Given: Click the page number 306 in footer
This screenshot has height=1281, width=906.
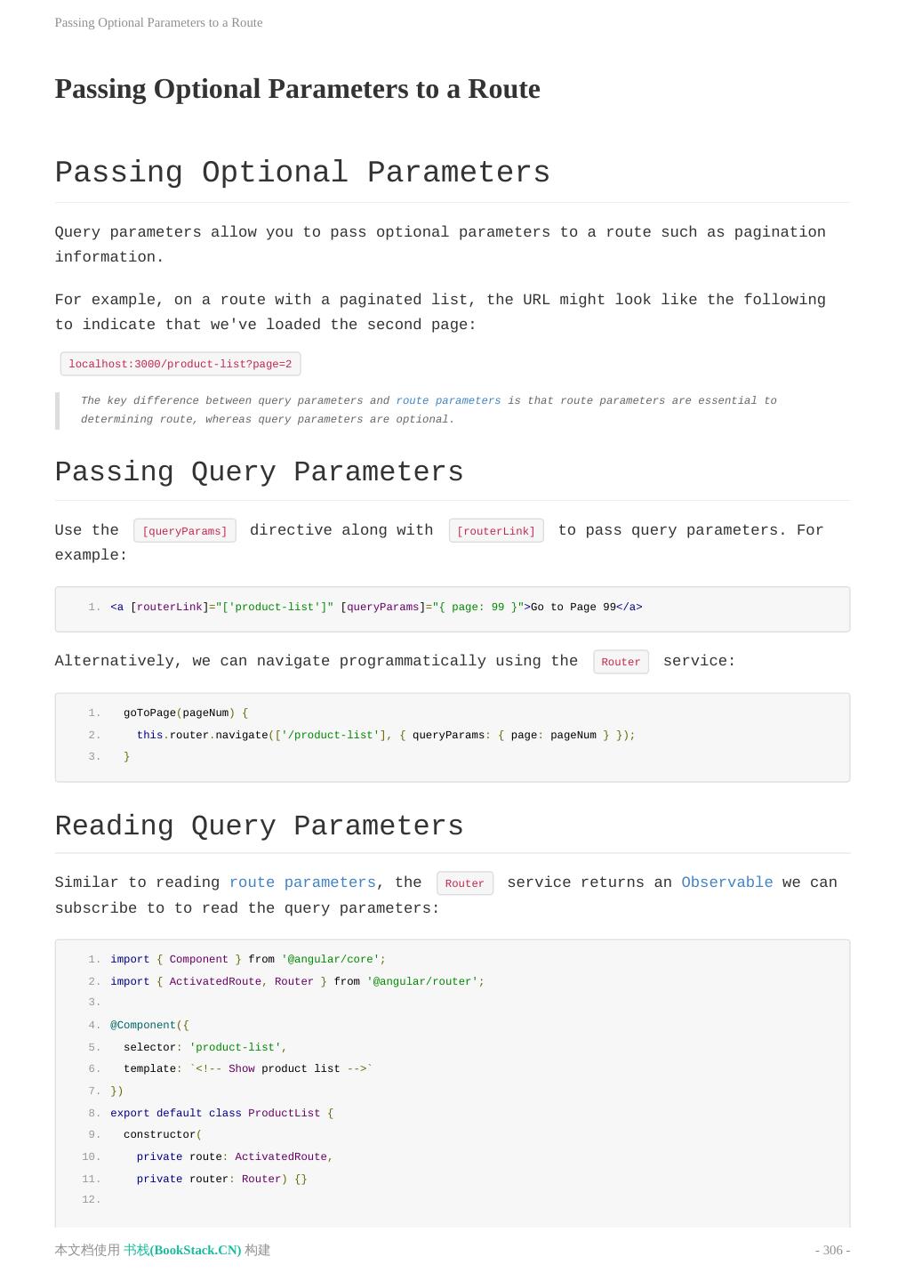Looking at the screenshot, I should pos(832,1250).
